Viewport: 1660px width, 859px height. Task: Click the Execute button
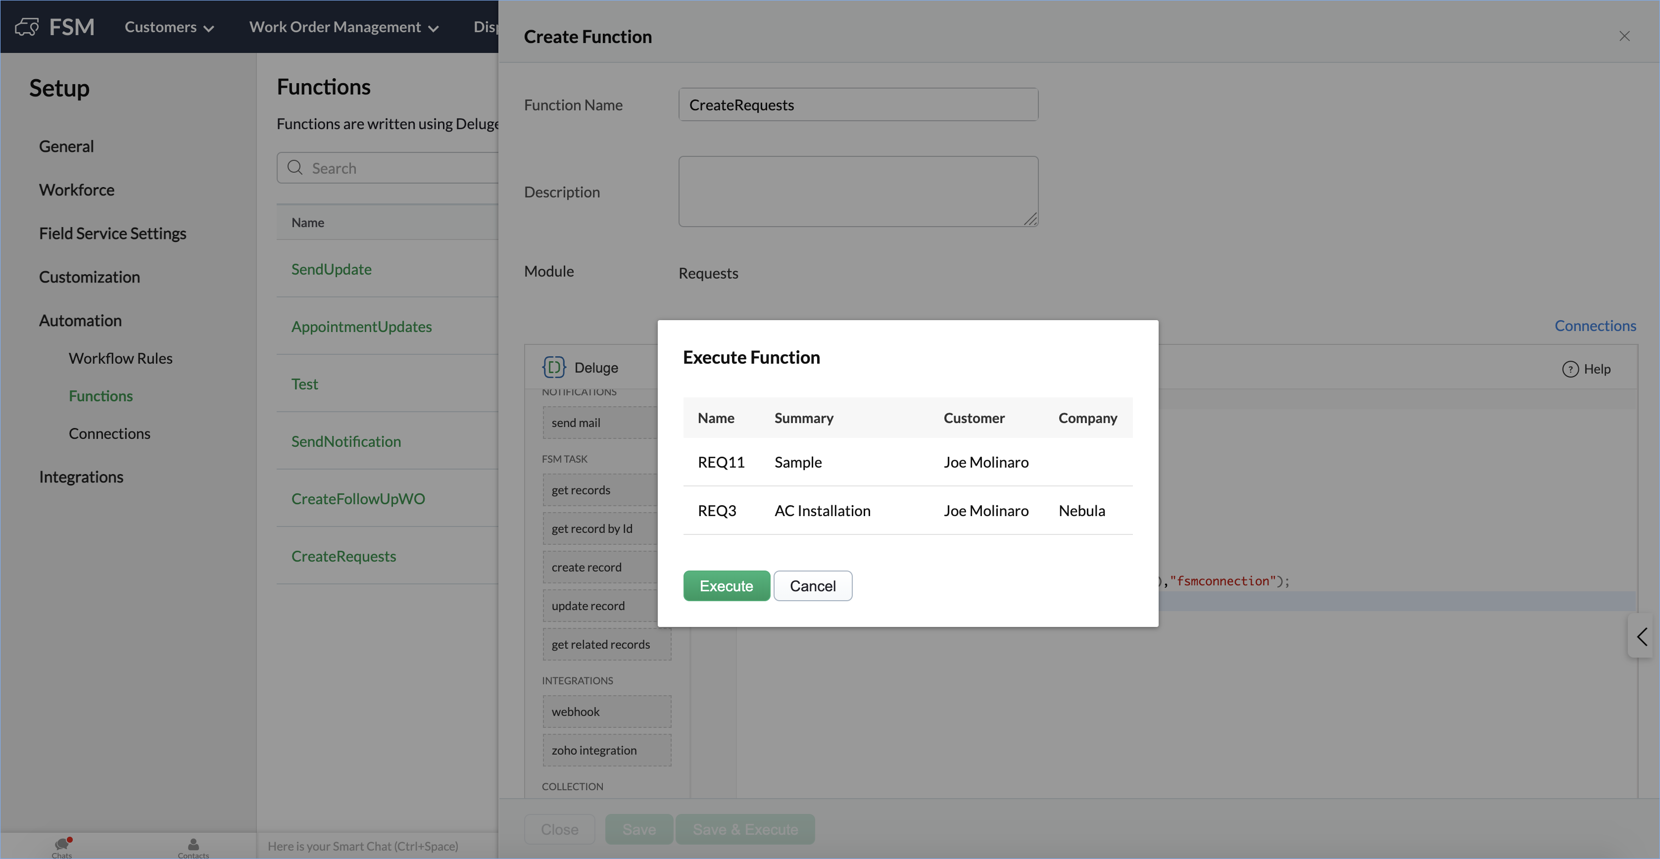click(x=726, y=586)
